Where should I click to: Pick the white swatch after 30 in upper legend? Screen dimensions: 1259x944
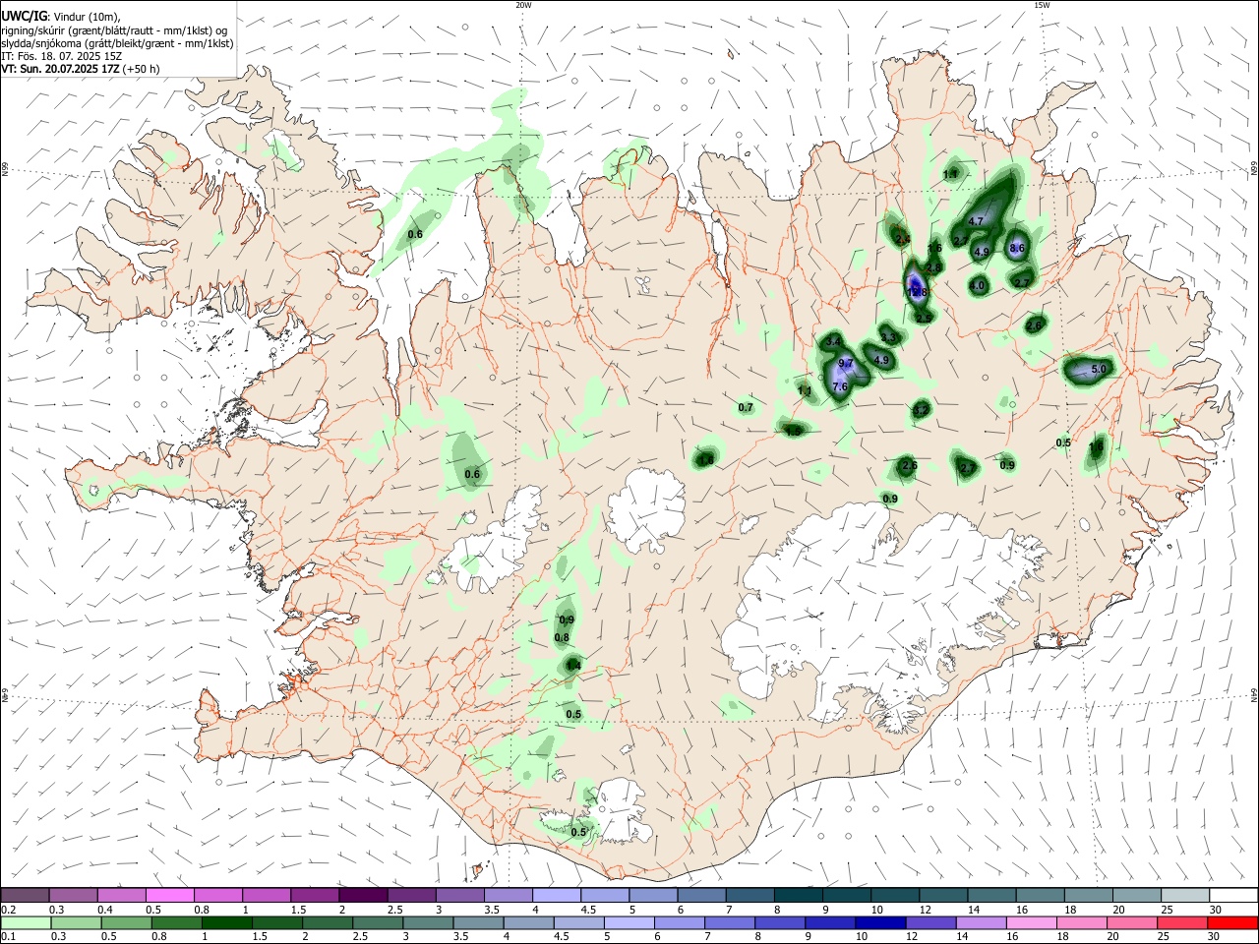(1233, 895)
